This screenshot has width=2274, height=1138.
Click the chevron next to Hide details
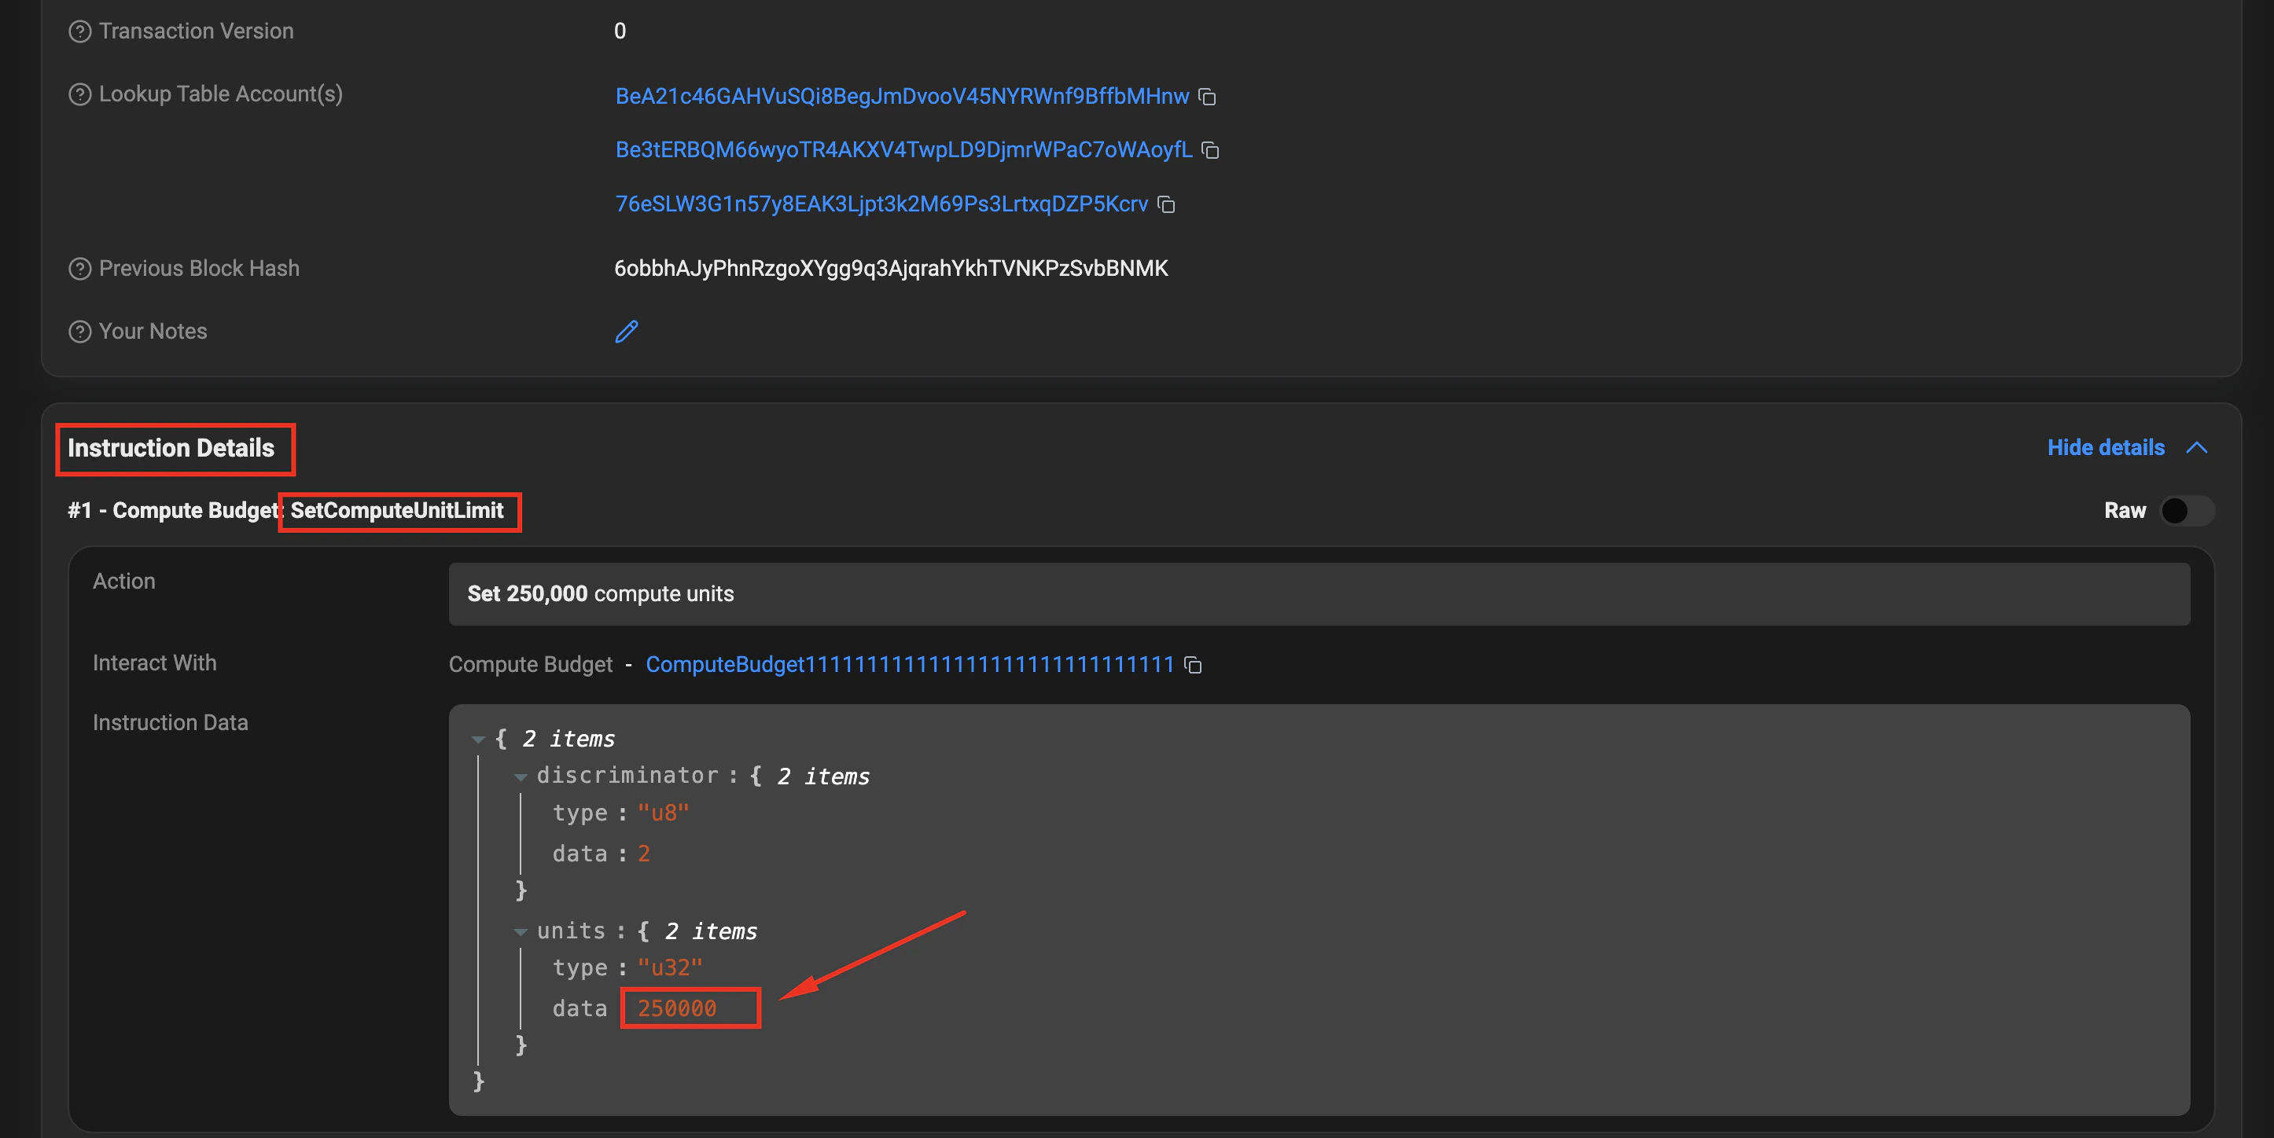click(x=2196, y=448)
